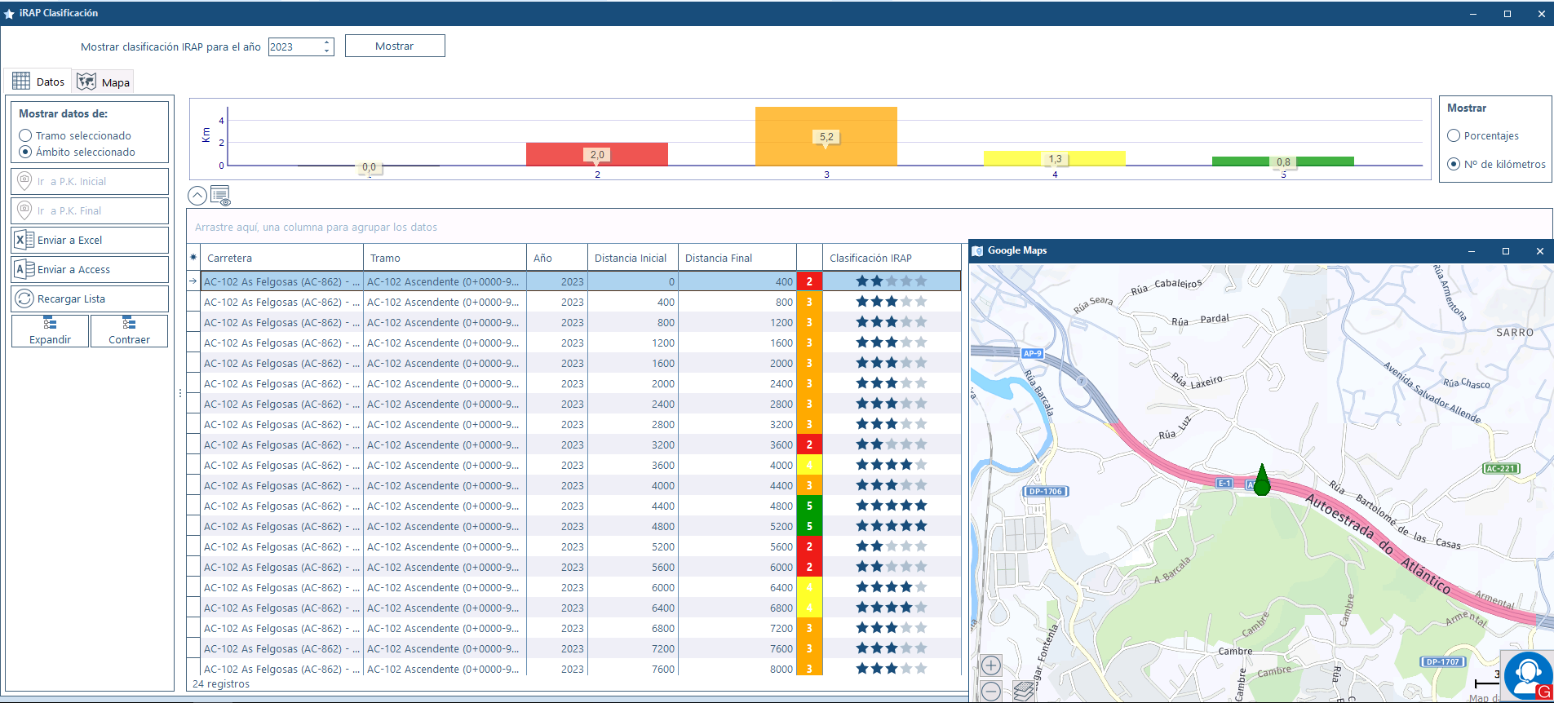Switch to the Datos tab
Viewport: 1554px width, 703px height.
tap(38, 82)
